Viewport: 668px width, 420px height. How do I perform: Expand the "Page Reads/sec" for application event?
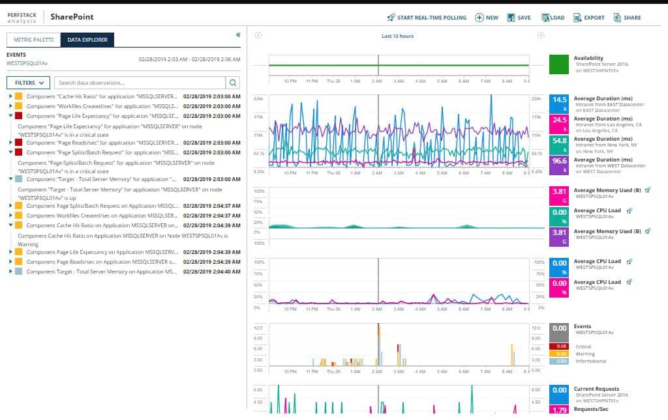pyautogui.click(x=10, y=143)
